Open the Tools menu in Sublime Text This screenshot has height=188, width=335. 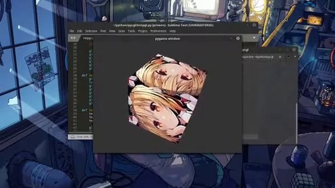(131, 31)
